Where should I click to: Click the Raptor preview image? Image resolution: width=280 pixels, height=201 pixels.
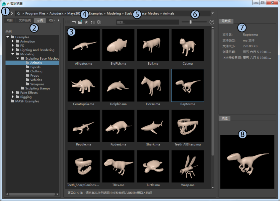tap(247, 161)
